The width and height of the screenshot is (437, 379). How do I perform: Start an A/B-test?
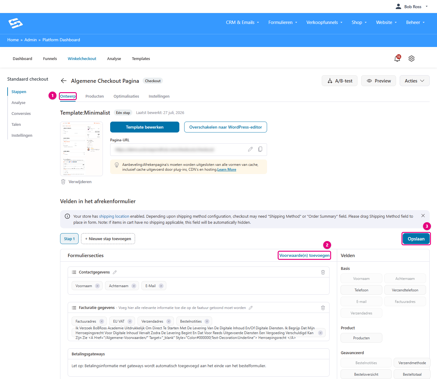pyautogui.click(x=340, y=81)
